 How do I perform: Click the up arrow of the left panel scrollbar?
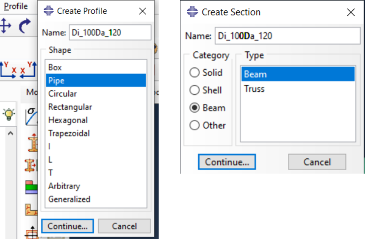click(10, 133)
